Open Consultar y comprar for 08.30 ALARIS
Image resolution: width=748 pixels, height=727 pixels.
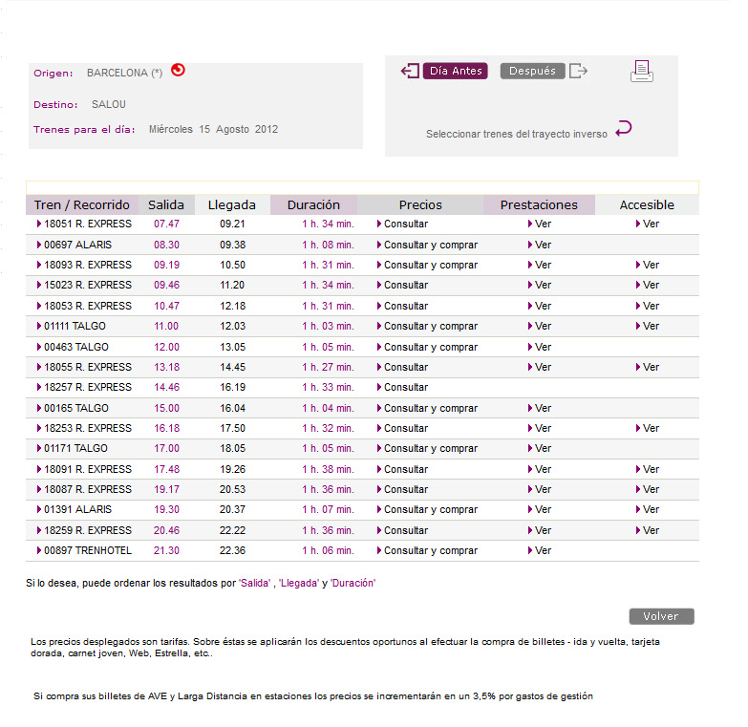coord(427,245)
